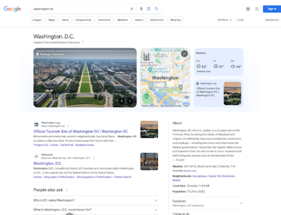
Task: Open the Neighborhoods sitelink
Action: (84, 145)
